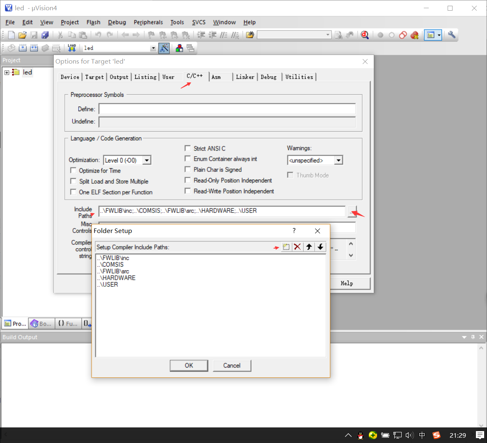
Task: Open the Books tab in project panel
Action: pos(41,324)
